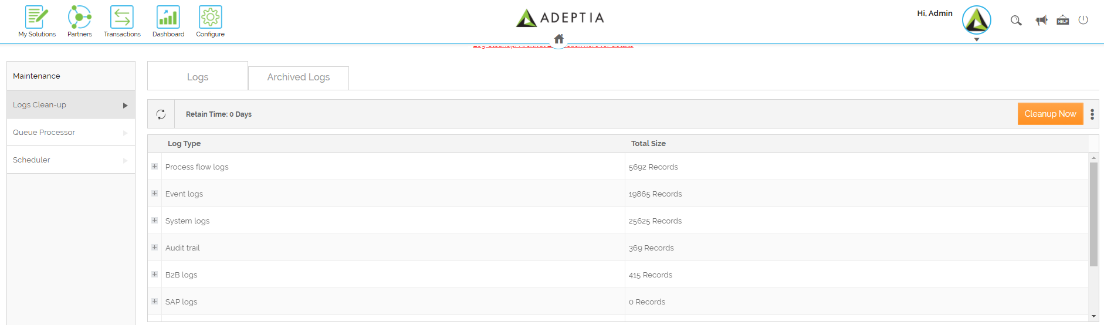The image size is (1104, 325).
Task: Go to Transactions section
Action: (122, 18)
